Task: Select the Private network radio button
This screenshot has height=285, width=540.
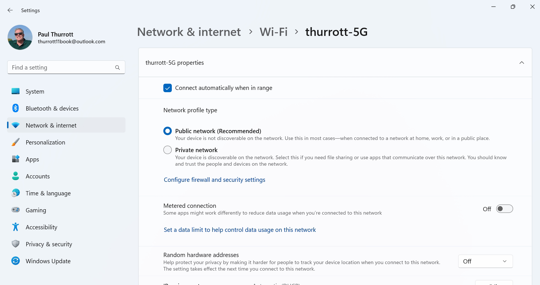Action: (x=168, y=150)
